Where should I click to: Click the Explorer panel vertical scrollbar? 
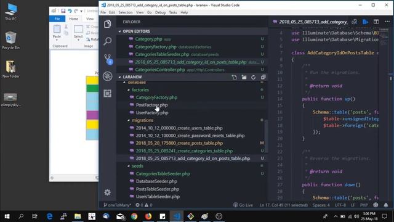pyautogui.click(x=266, y=136)
